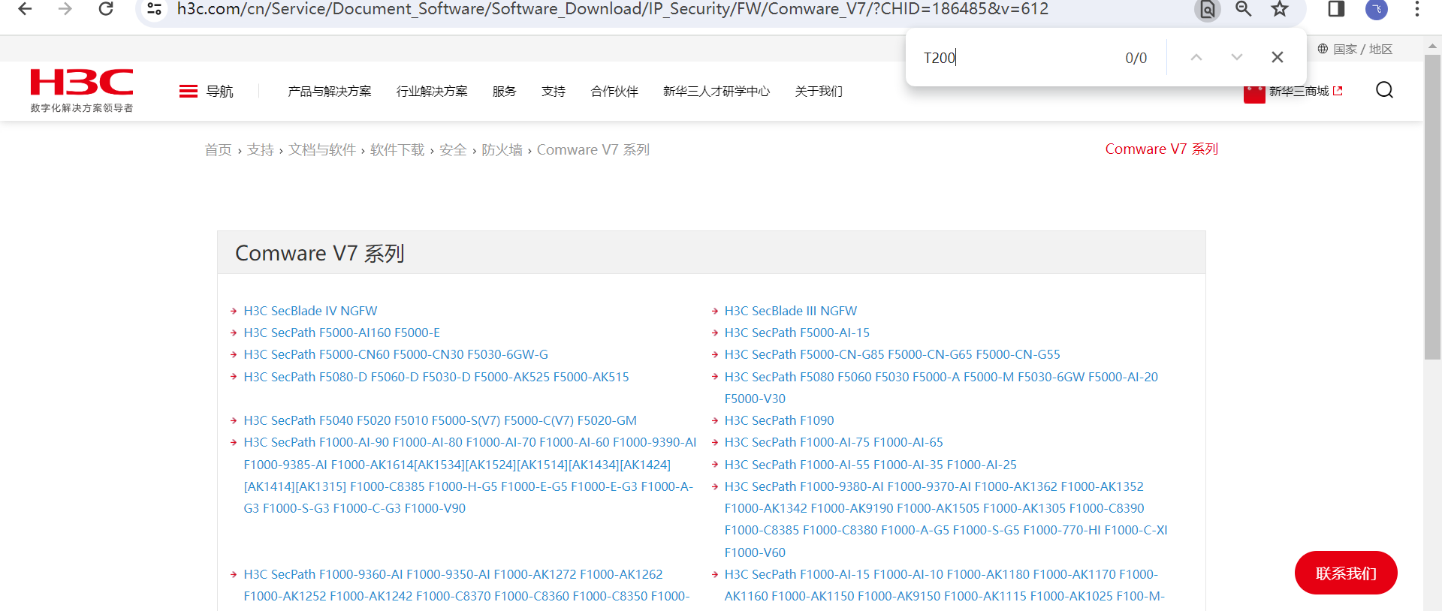Open SecPath F1000-AI-15 F1000-AI-10 link
This screenshot has width=1442, height=611.
pos(944,585)
